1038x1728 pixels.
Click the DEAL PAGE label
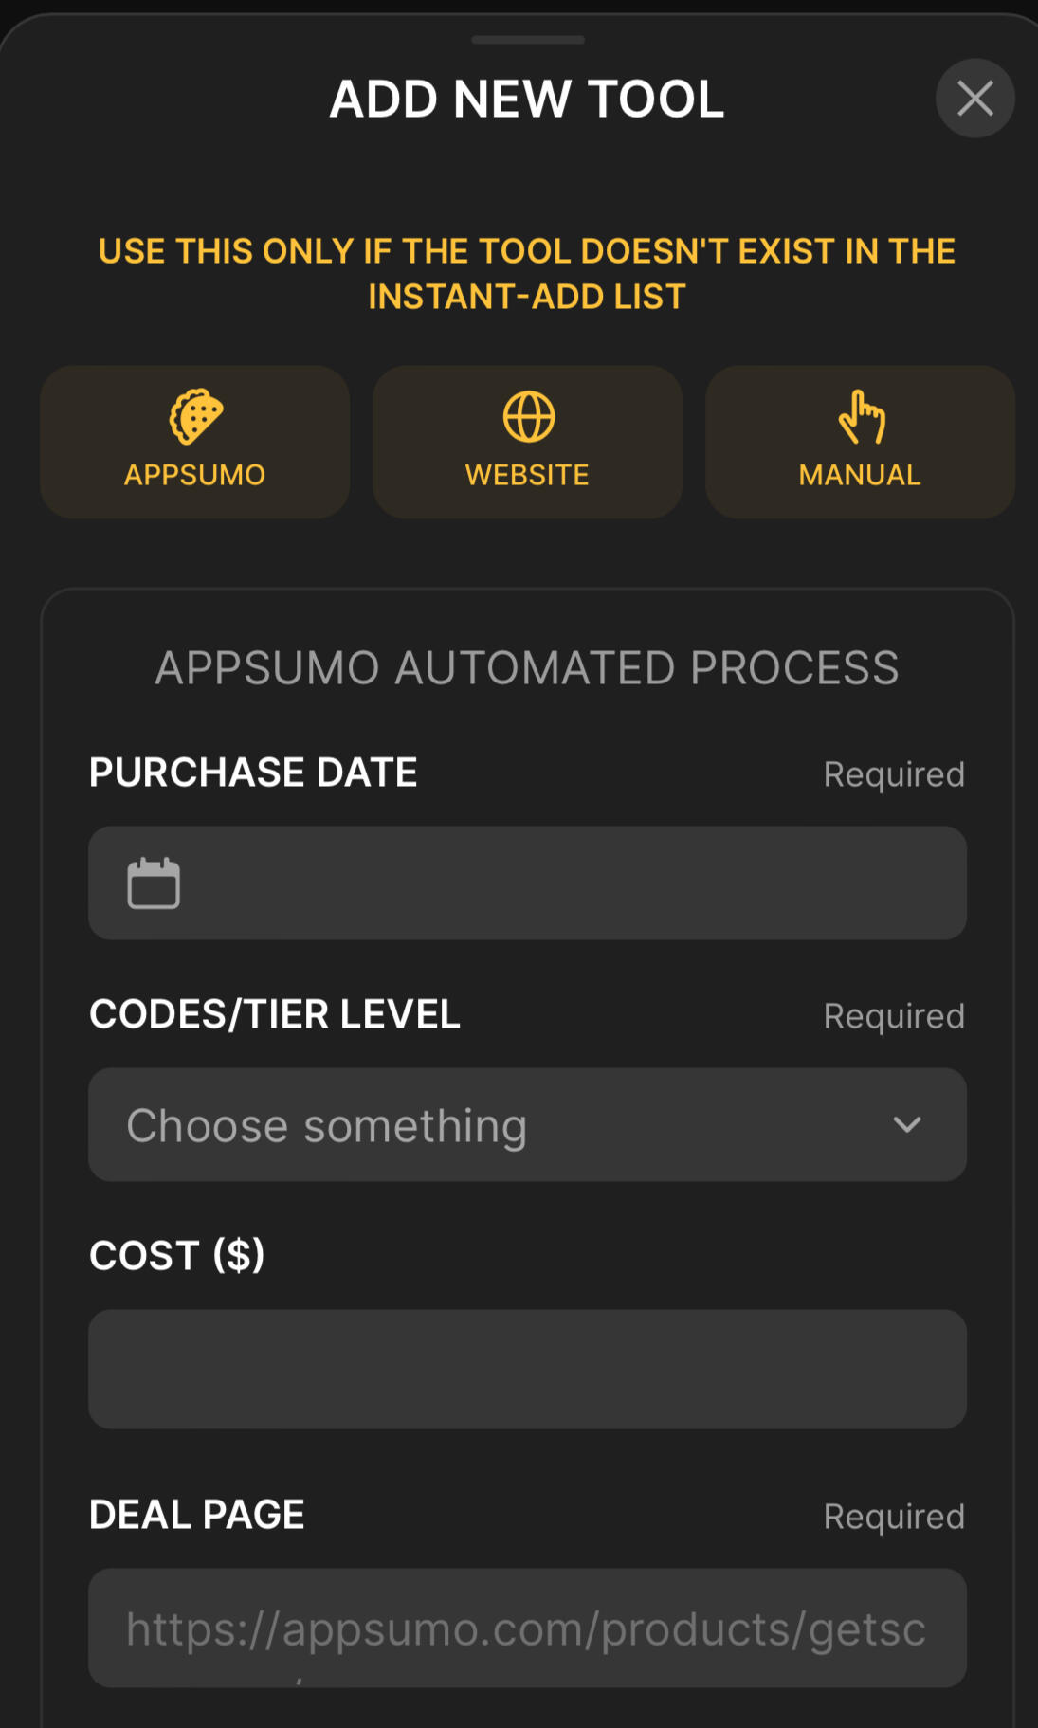(197, 1515)
